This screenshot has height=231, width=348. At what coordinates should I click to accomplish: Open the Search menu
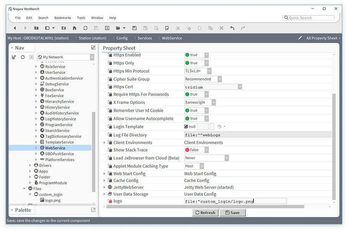43,18
